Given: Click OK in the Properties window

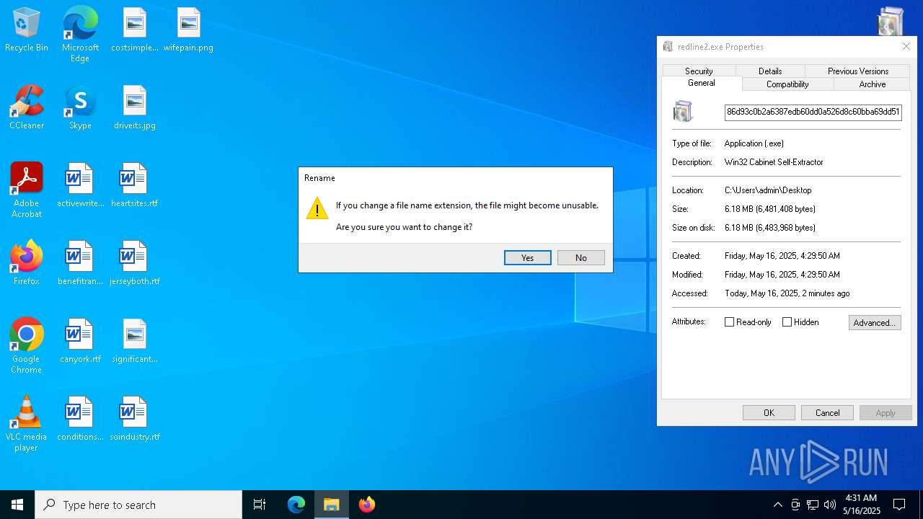Looking at the screenshot, I should click(x=769, y=413).
